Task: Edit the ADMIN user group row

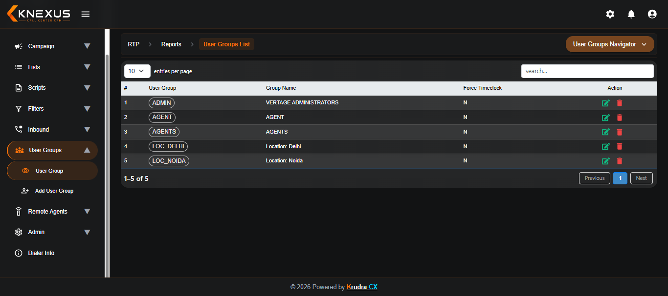Action: (605, 103)
